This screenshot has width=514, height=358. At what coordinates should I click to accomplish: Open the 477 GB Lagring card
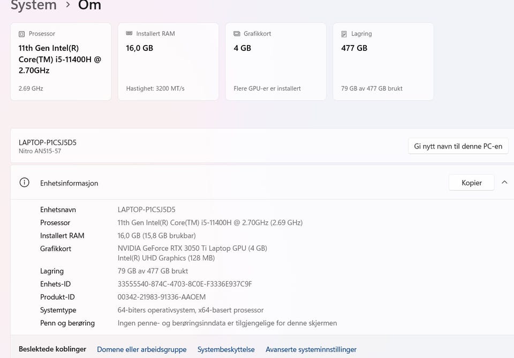click(383, 61)
